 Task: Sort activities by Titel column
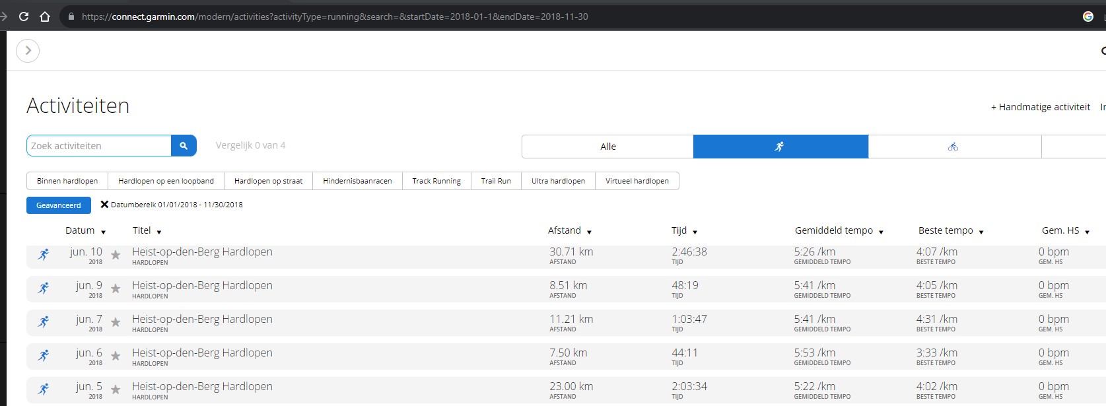tap(147, 230)
